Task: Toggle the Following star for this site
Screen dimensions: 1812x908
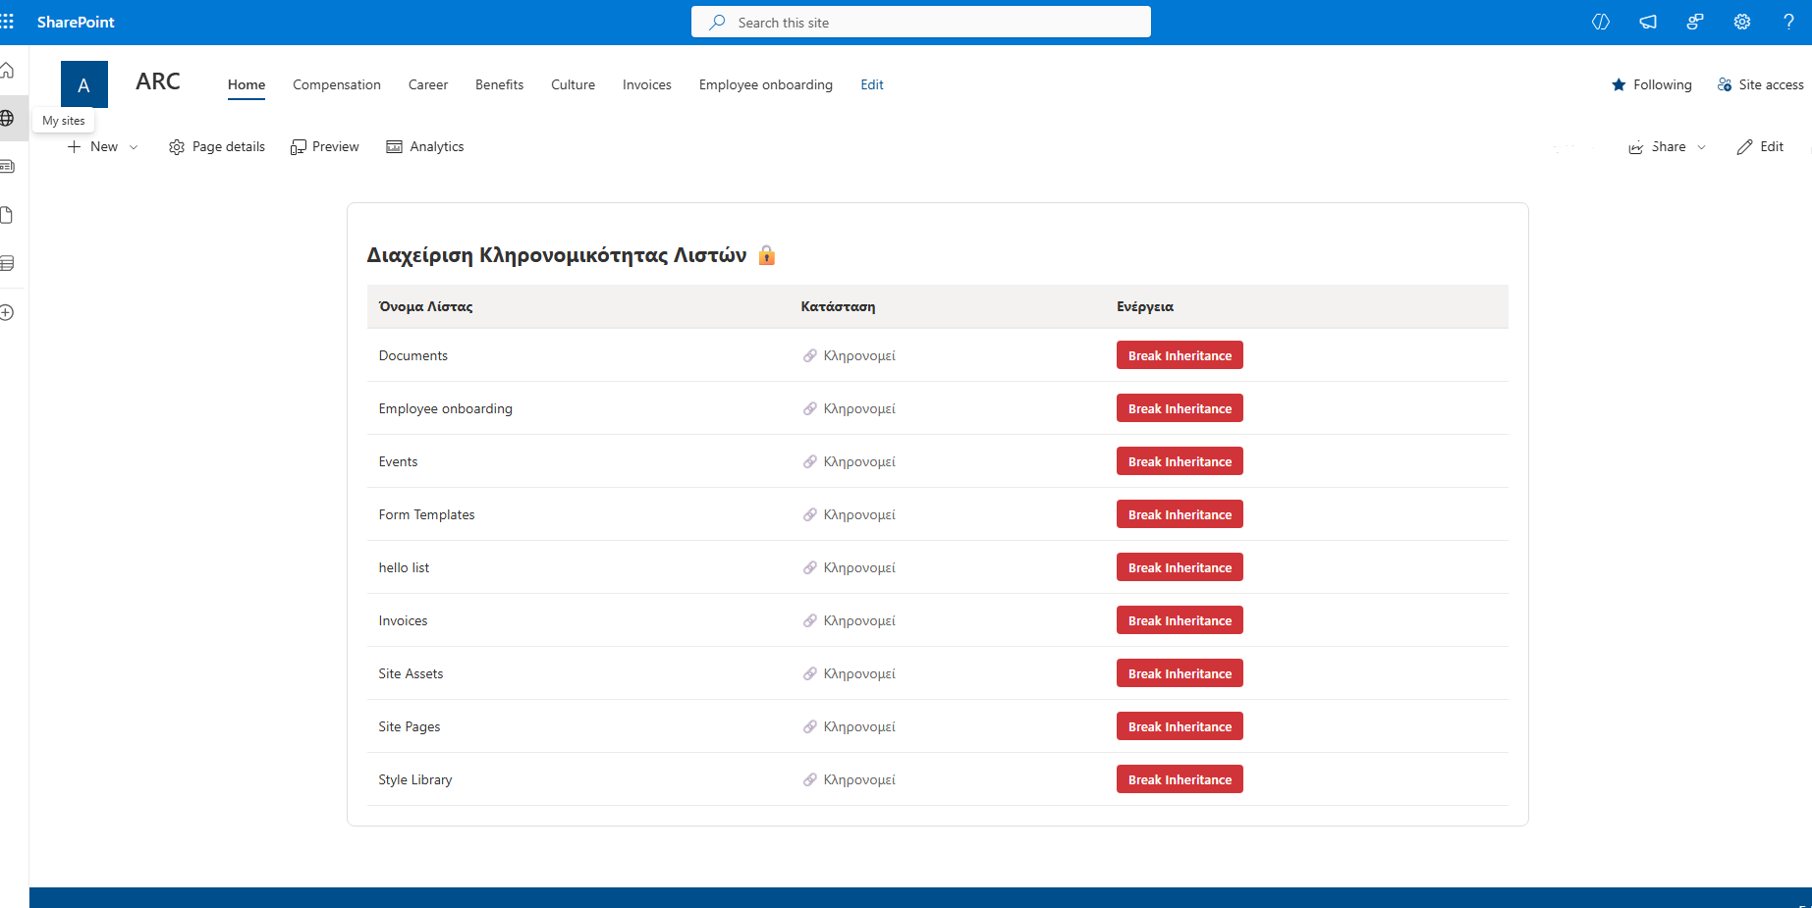Action: point(1652,84)
